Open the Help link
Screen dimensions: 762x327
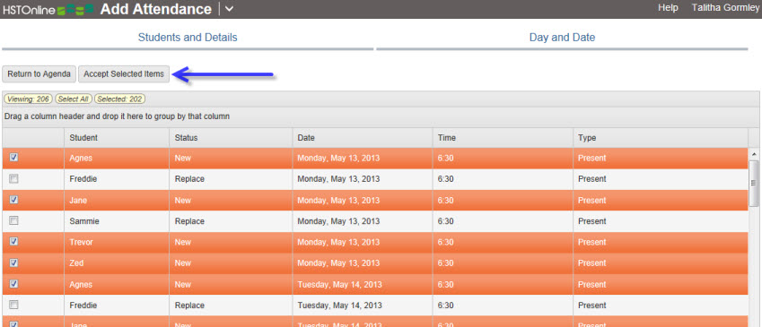[x=668, y=8]
